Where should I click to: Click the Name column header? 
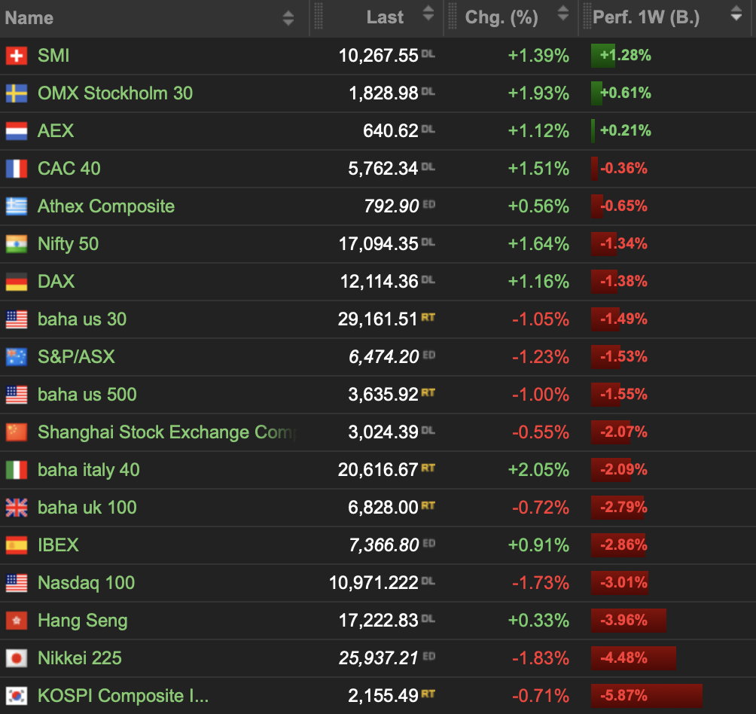click(x=29, y=18)
